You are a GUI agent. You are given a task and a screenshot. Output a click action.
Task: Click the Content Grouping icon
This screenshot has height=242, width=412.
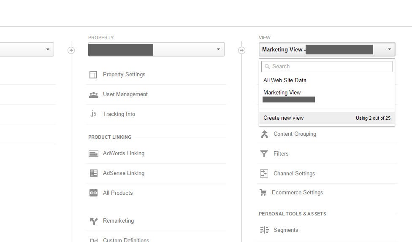pyautogui.click(x=264, y=134)
